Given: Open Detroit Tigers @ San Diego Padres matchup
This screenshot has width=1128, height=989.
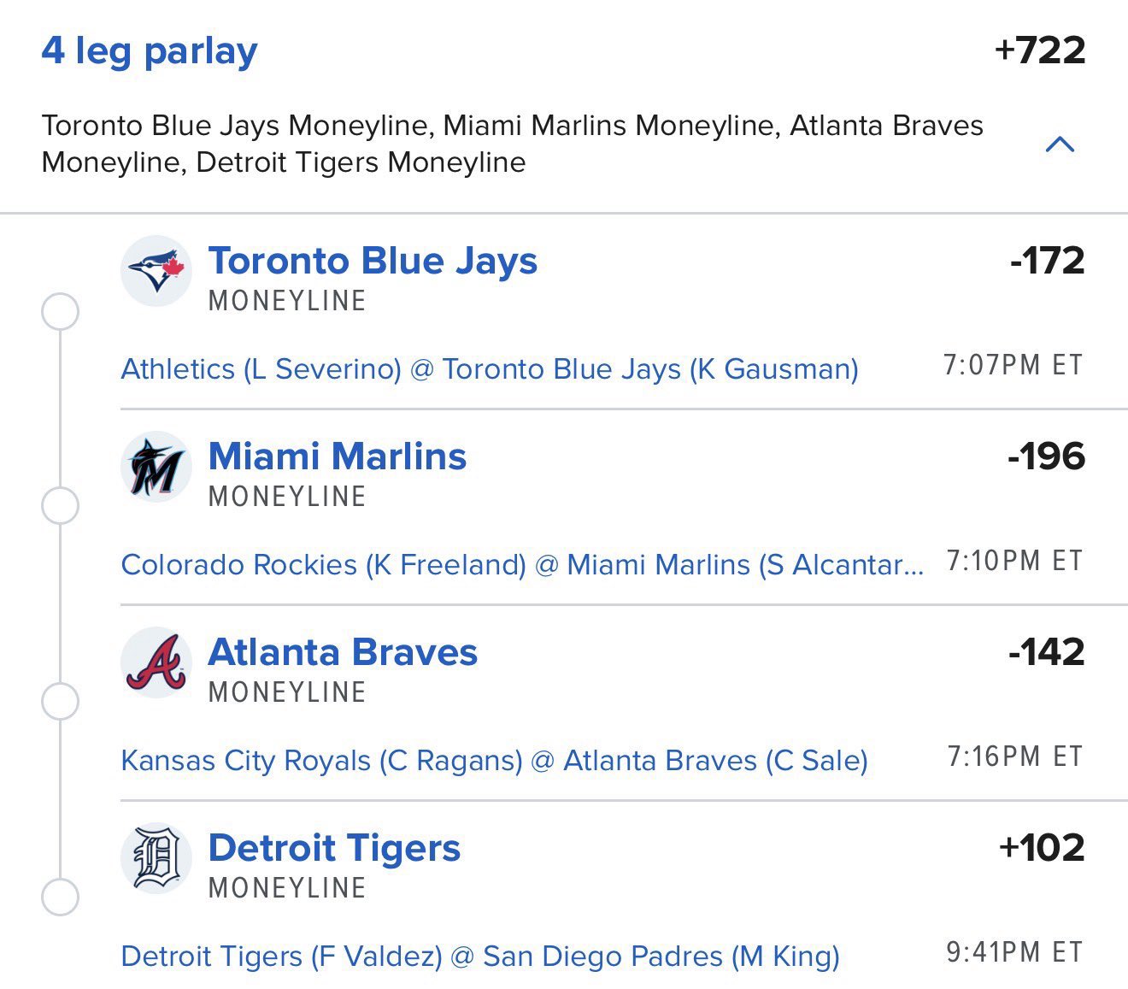Looking at the screenshot, I should click(x=480, y=957).
